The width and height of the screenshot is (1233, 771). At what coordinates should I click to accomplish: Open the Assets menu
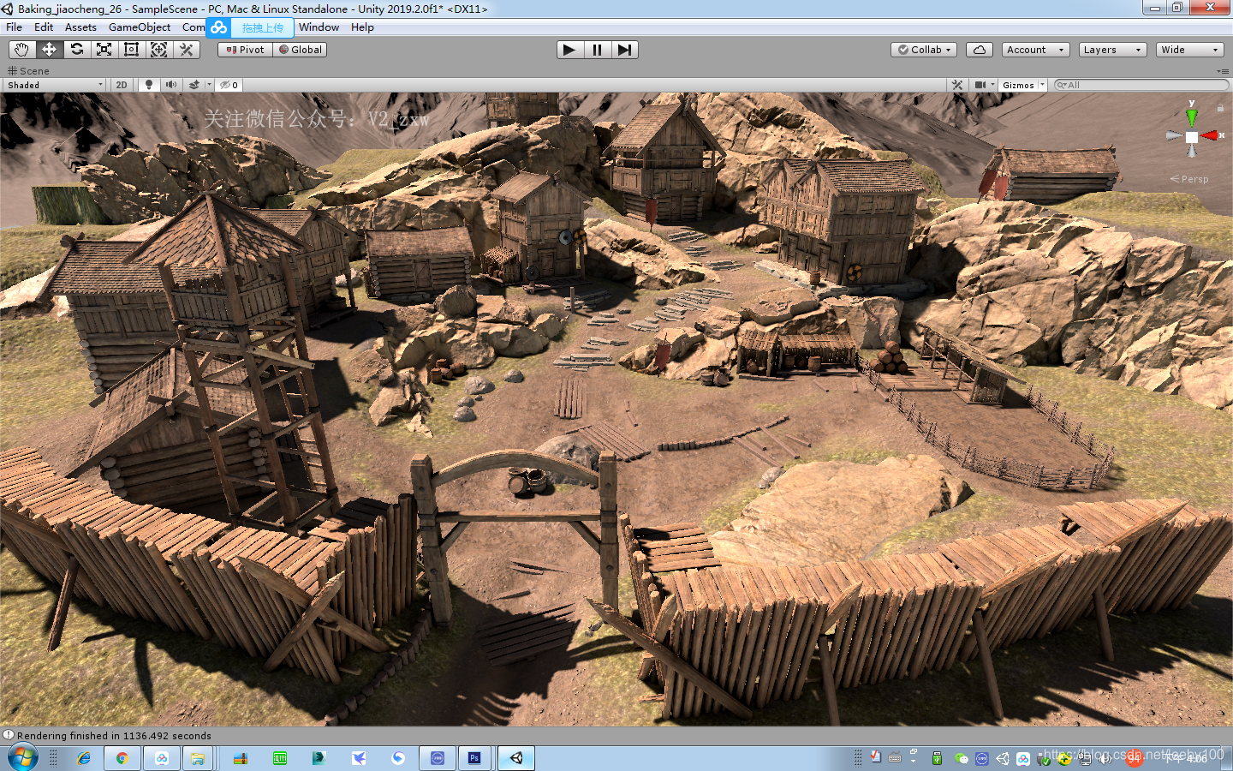[x=80, y=27]
